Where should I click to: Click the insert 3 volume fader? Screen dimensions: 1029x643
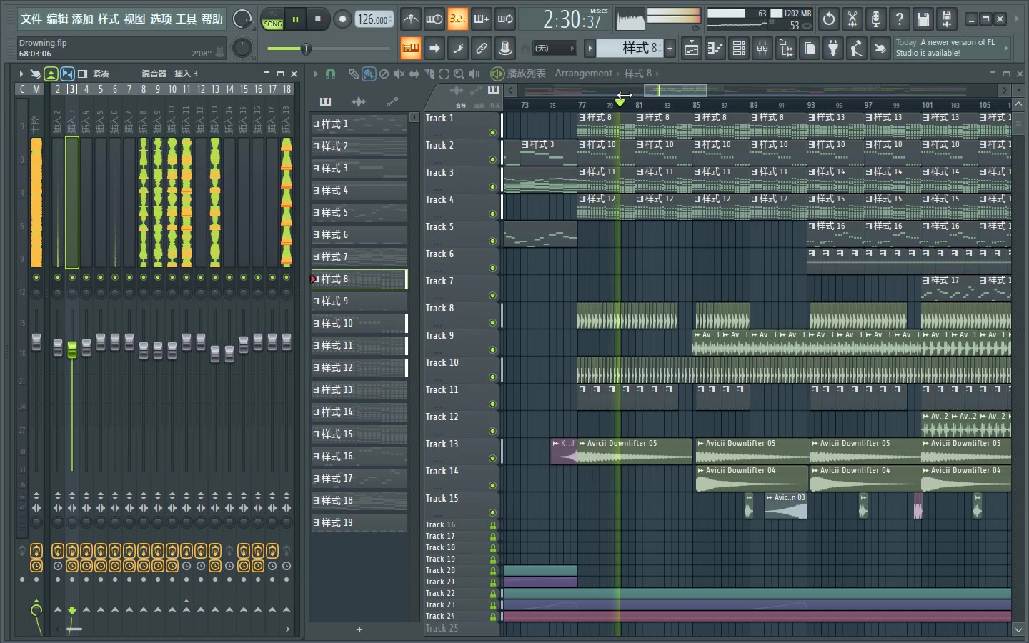[72, 349]
